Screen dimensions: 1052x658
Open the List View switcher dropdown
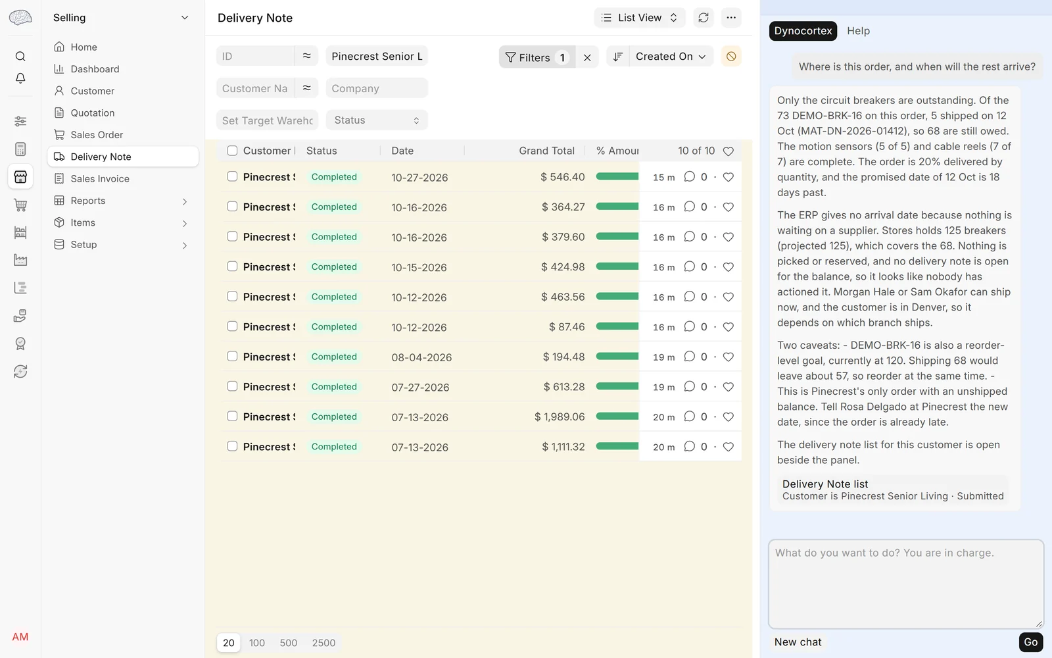click(x=639, y=18)
